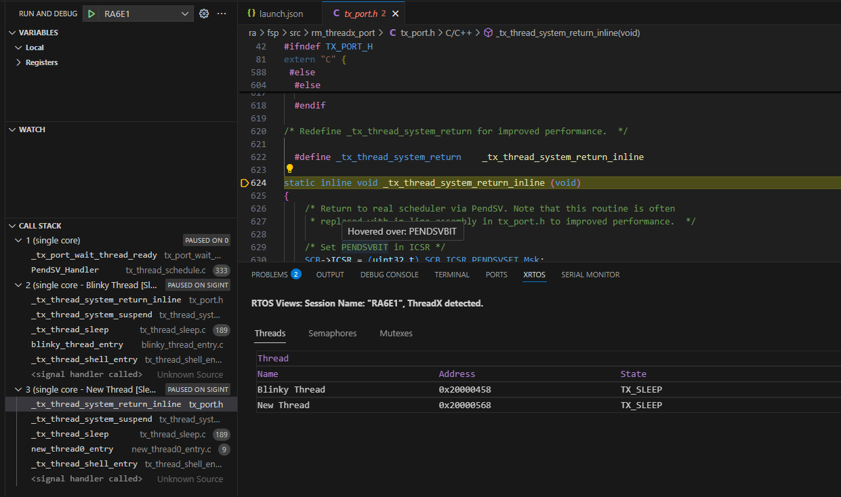Click New Thread name in thread table

tap(283, 405)
